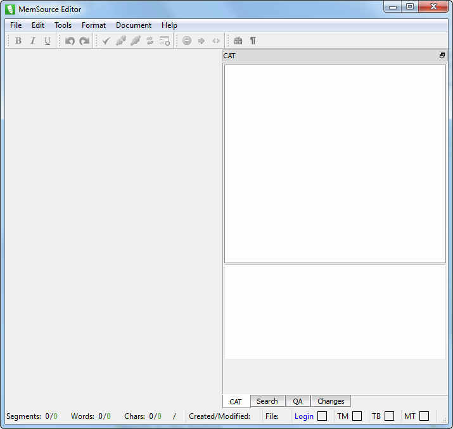Open the Edit menu
Viewport: 453px width, 429px height.
(x=38, y=25)
